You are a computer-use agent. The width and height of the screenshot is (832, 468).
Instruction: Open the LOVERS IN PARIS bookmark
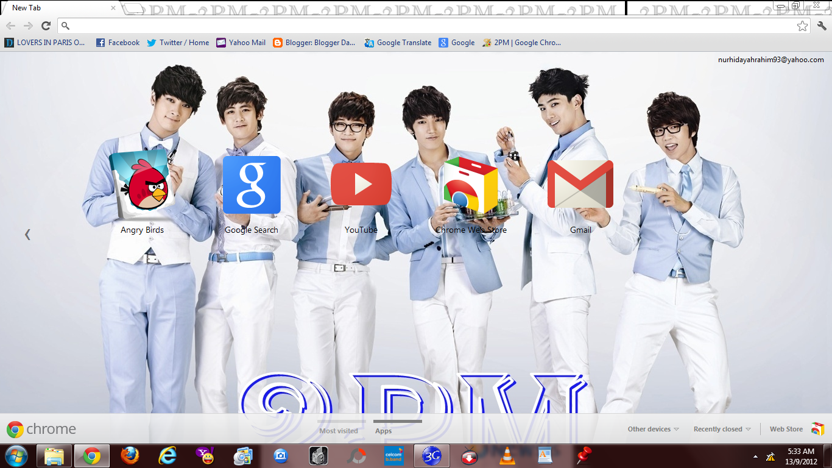[46, 43]
